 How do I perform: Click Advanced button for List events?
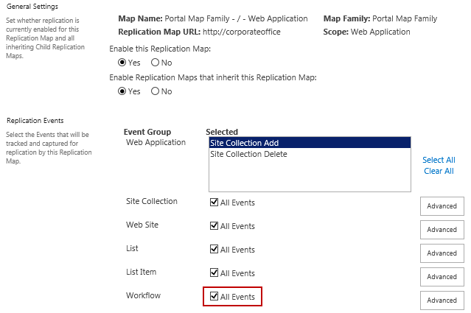[442, 253]
